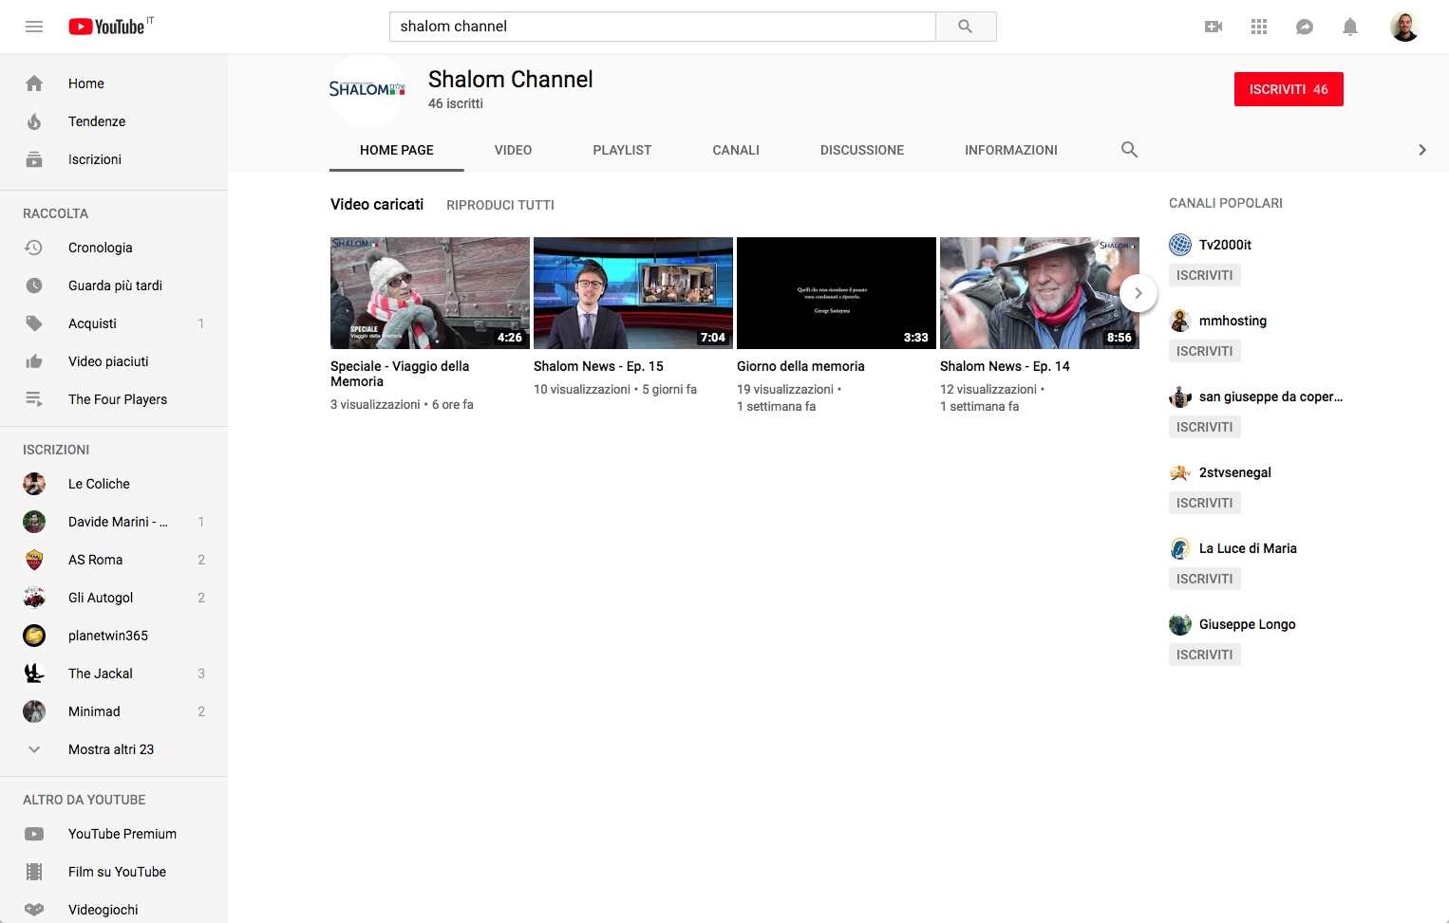
Task: Search within the channel magnifier icon
Action: (x=1129, y=150)
